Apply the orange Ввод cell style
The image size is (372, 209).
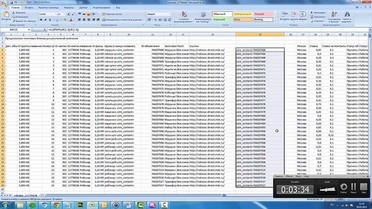click(243, 20)
